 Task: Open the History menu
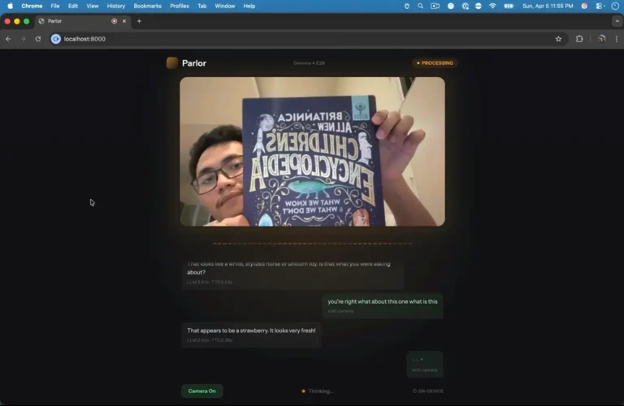(116, 6)
